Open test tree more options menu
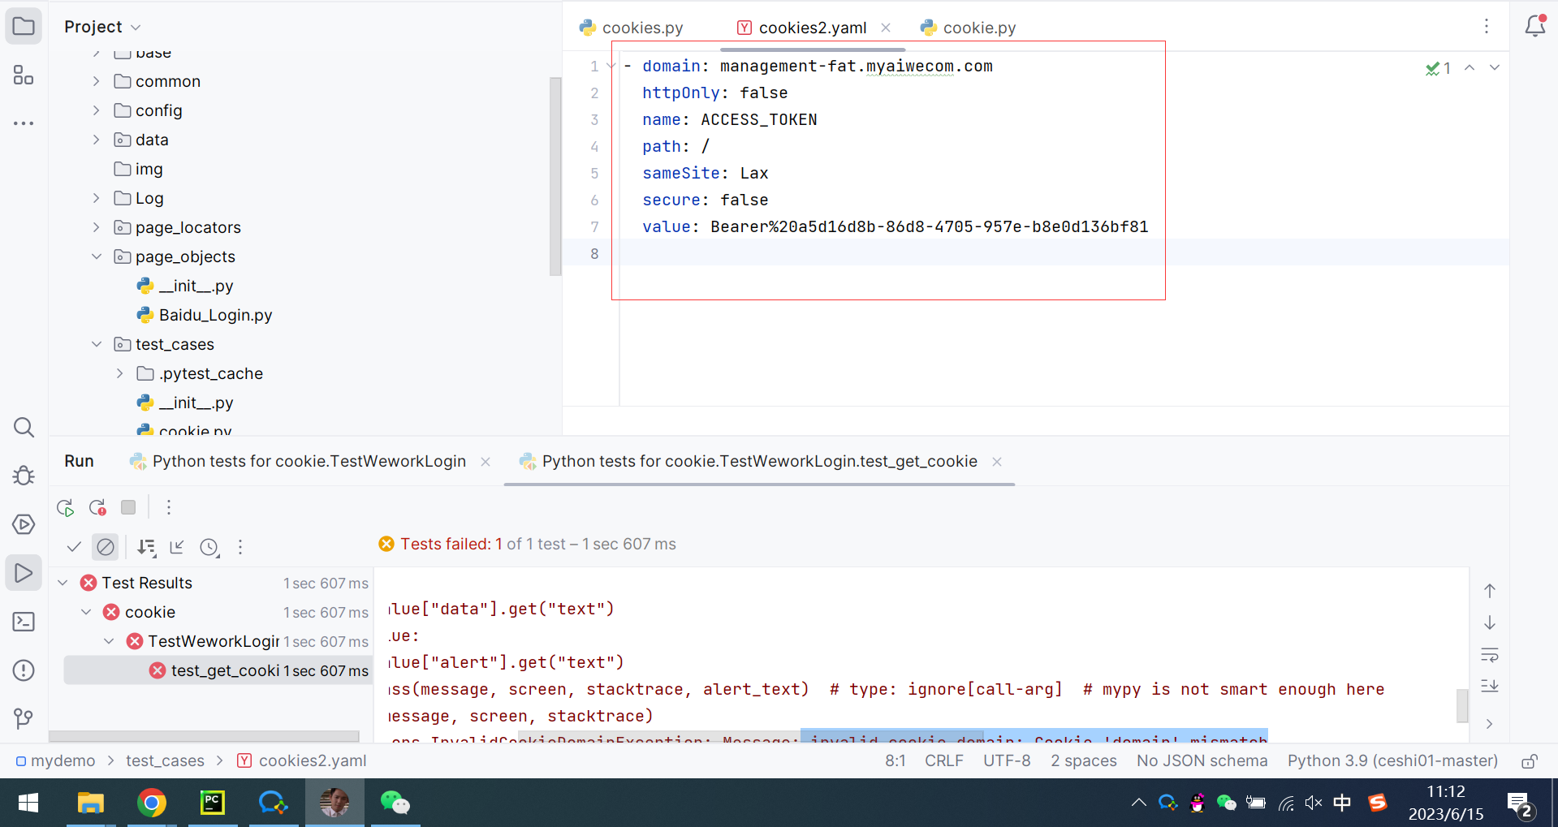The height and width of the screenshot is (827, 1558). (x=240, y=547)
